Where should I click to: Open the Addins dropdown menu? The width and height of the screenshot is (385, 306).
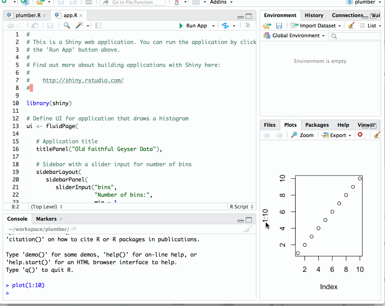pos(221,2)
